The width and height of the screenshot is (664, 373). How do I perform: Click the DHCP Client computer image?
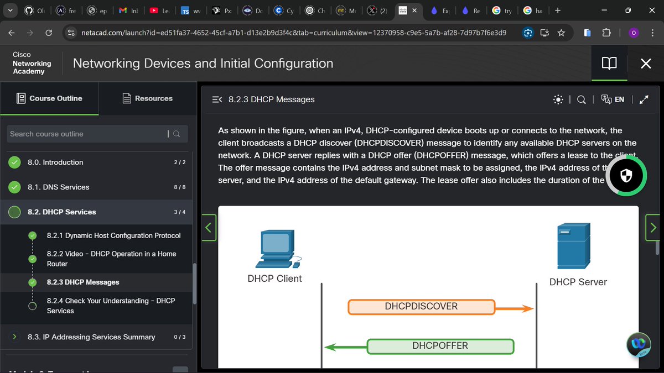(x=278, y=249)
